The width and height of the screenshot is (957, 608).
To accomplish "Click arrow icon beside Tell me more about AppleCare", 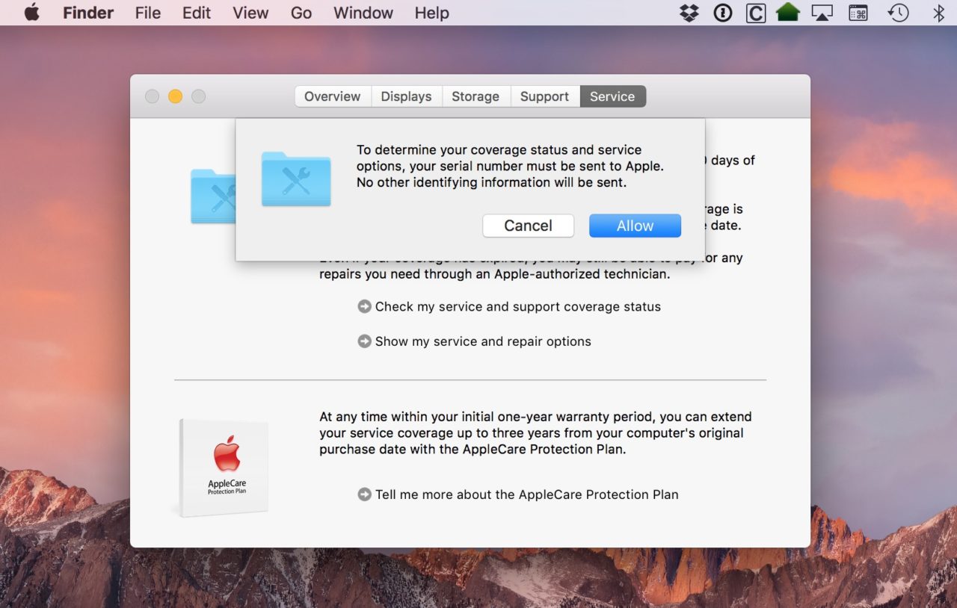I will [x=364, y=494].
